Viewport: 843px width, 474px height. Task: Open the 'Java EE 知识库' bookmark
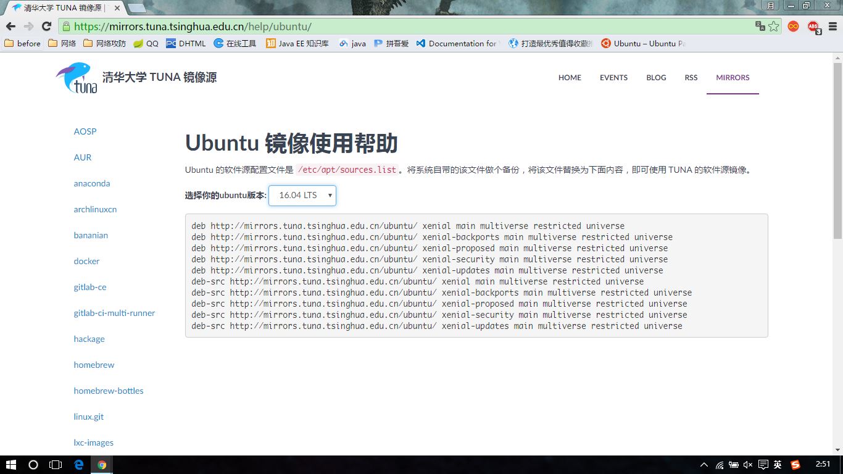click(x=297, y=43)
